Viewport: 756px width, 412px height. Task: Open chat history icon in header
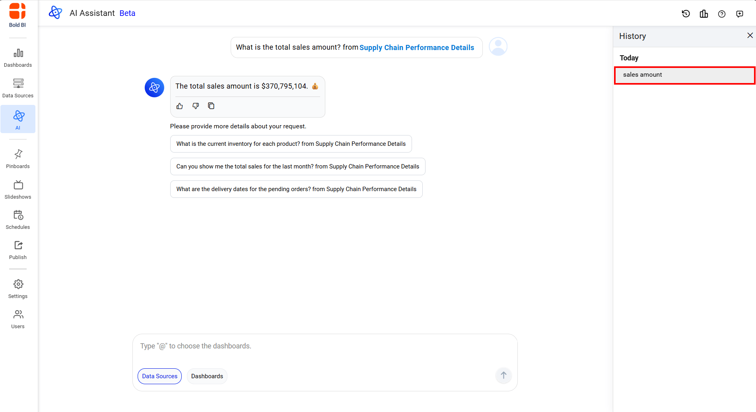[x=686, y=14]
